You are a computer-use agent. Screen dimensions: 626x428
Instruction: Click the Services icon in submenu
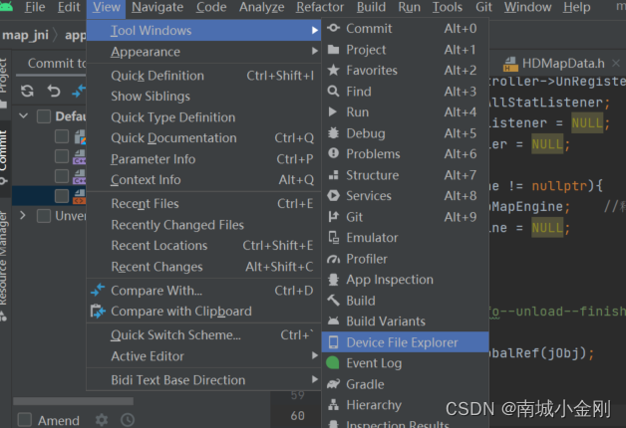tap(333, 196)
